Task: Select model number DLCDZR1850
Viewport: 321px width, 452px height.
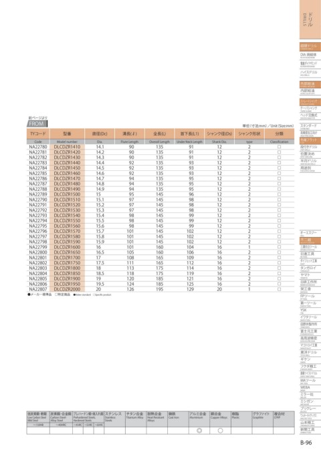Action: point(68,274)
